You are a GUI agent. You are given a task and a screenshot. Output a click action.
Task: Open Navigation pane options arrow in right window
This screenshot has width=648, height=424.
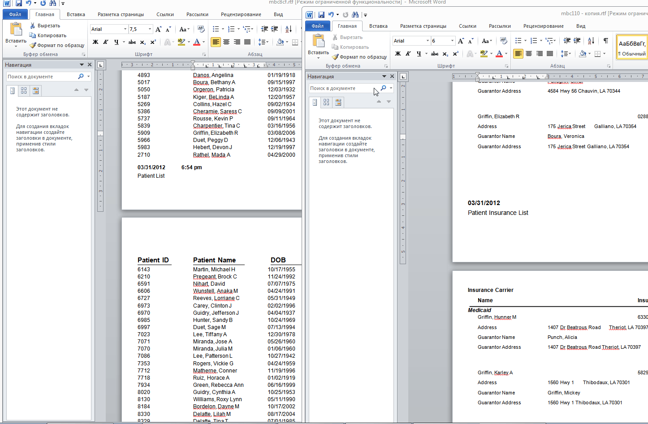click(384, 77)
